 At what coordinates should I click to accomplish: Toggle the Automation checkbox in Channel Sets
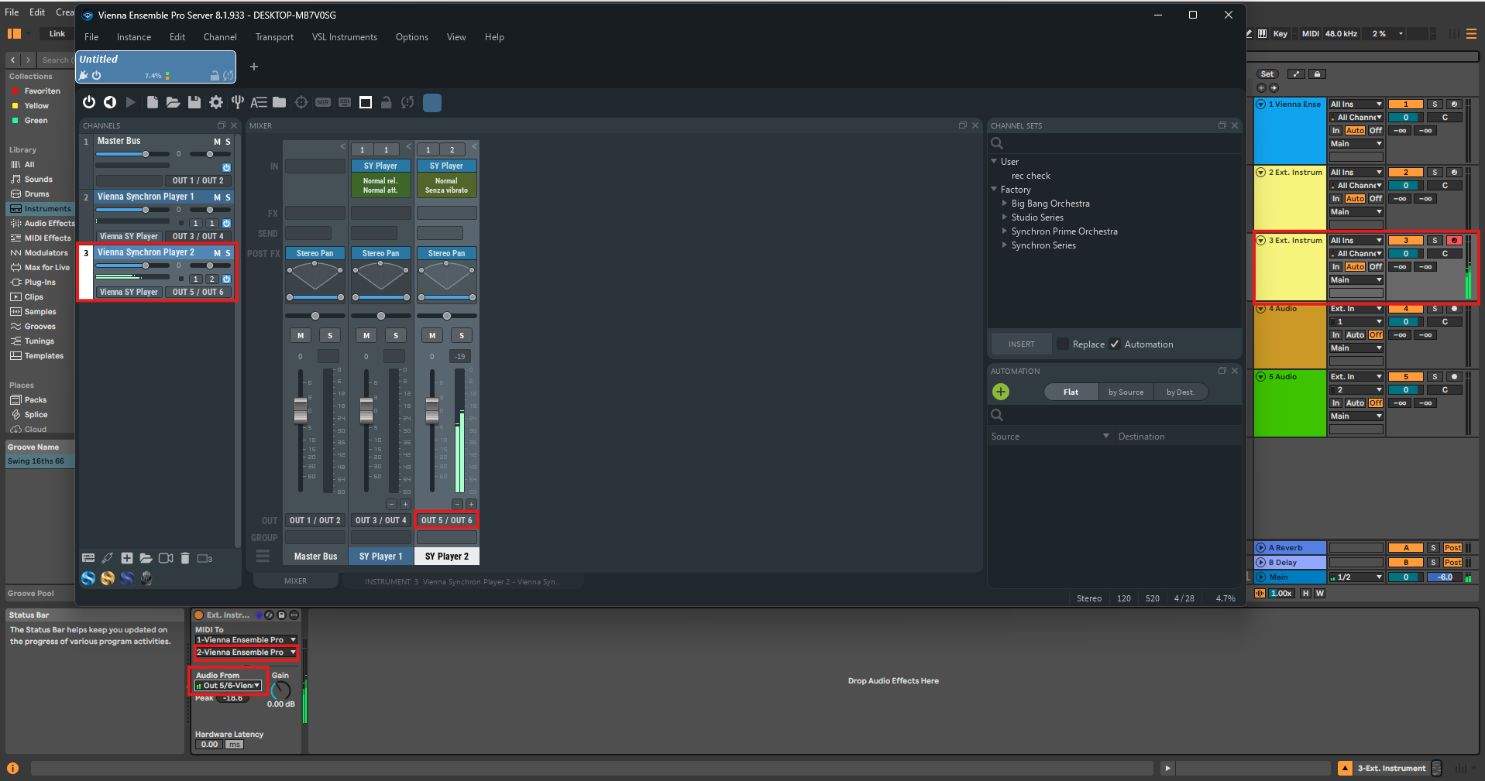click(1115, 344)
